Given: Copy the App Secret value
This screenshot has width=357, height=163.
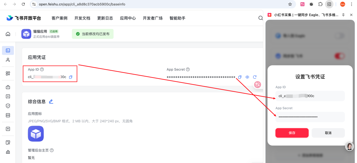Looking at the screenshot, I should pos(240,77).
